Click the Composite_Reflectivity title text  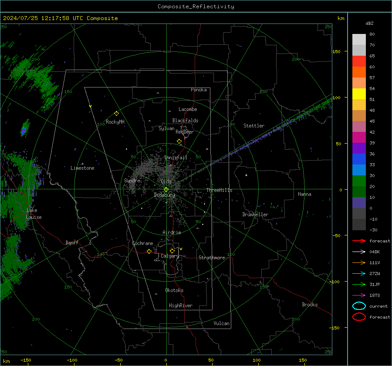196,7
